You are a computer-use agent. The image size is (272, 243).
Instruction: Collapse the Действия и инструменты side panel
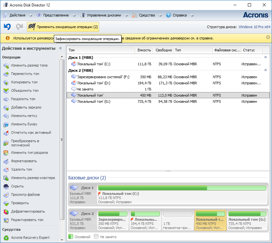coord(61,48)
